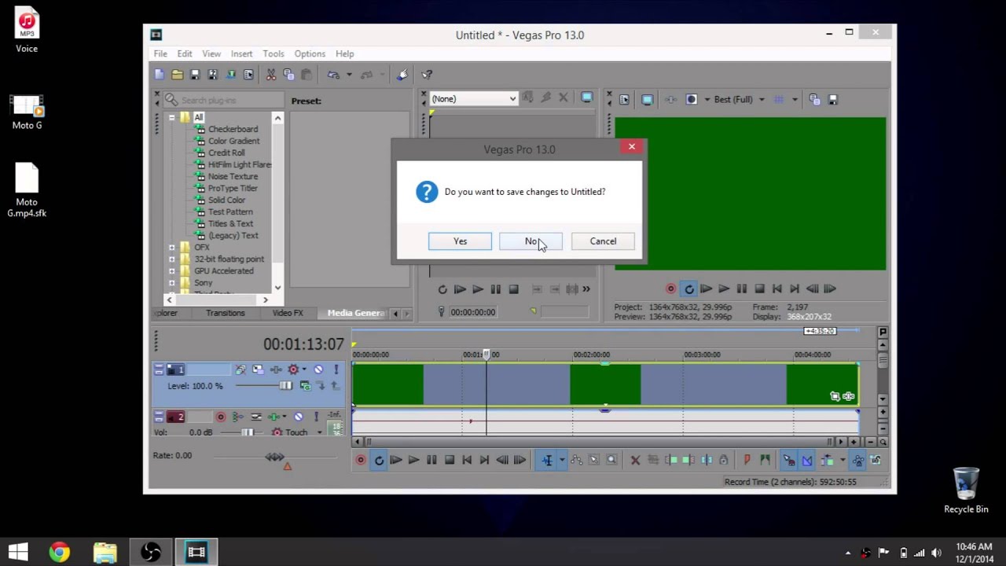Toggle Mute on audio track 2
1006x566 pixels.
click(x=299, y=417)
